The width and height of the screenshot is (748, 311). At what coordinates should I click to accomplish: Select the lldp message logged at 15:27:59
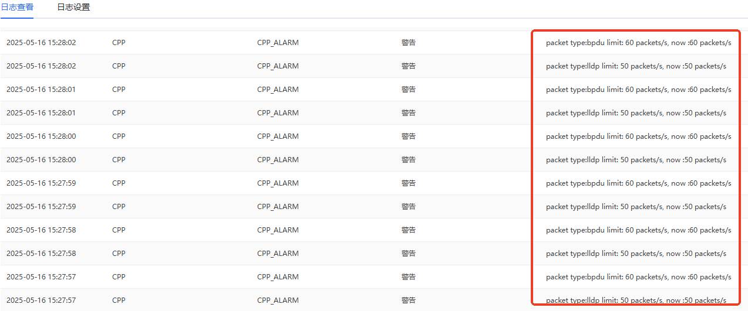click(636, 207)
